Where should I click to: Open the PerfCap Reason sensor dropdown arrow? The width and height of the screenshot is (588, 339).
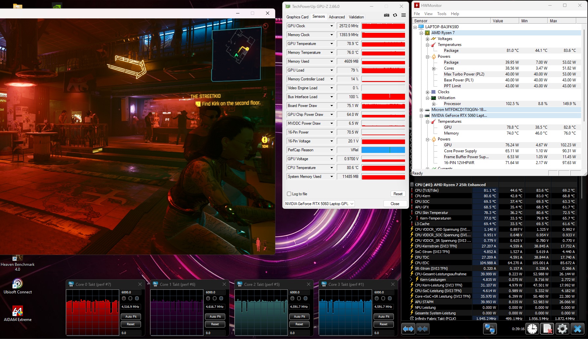[332, 150]
